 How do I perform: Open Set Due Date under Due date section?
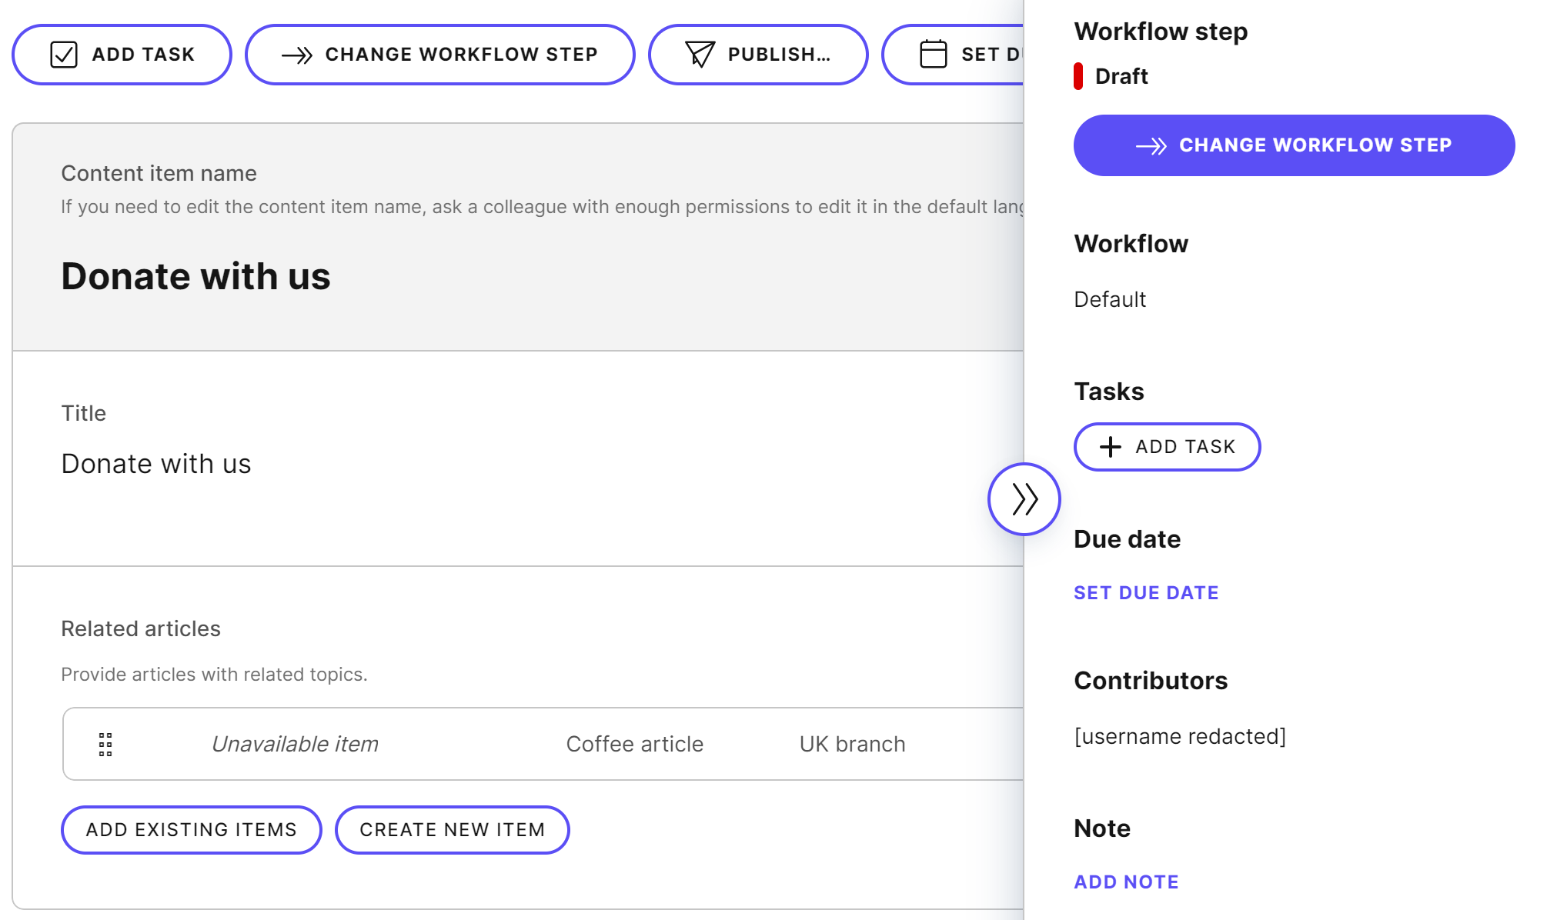click(1146, 592)
